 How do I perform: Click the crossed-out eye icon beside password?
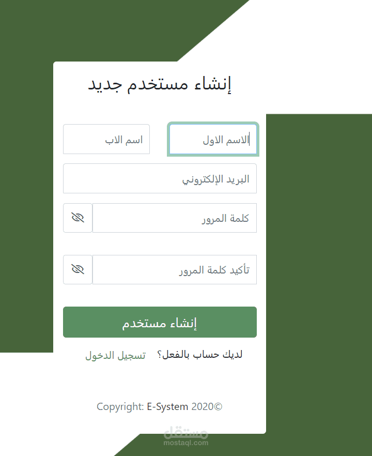tap(78, 218)
